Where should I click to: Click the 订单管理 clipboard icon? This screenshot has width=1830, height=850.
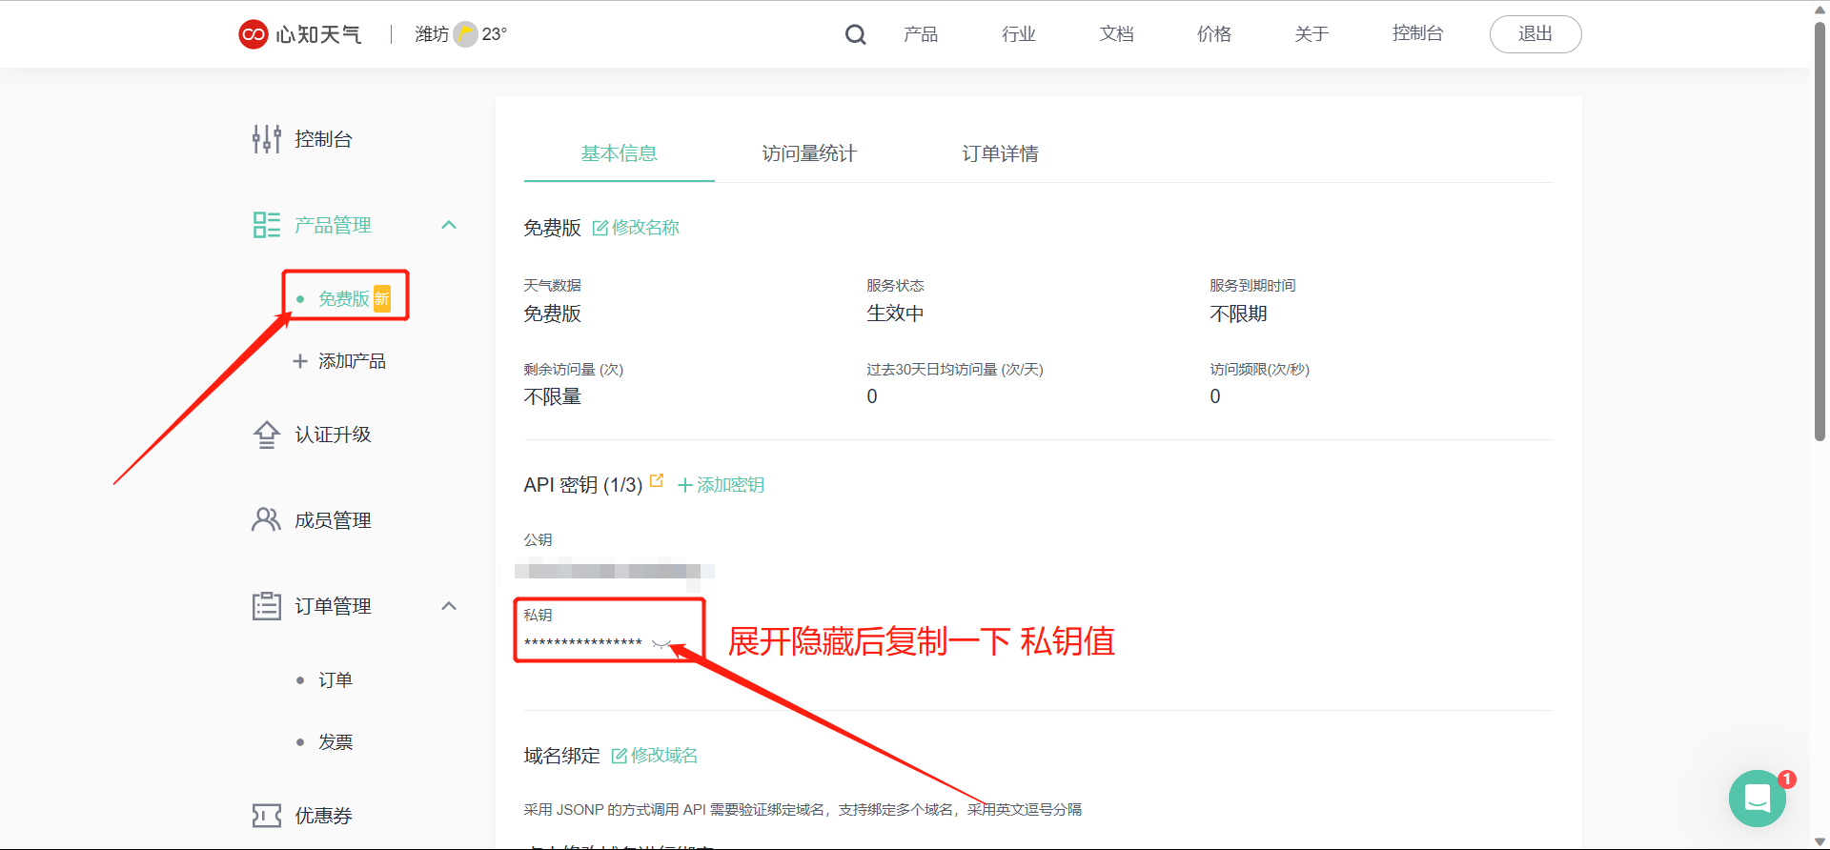coord(267,605)
